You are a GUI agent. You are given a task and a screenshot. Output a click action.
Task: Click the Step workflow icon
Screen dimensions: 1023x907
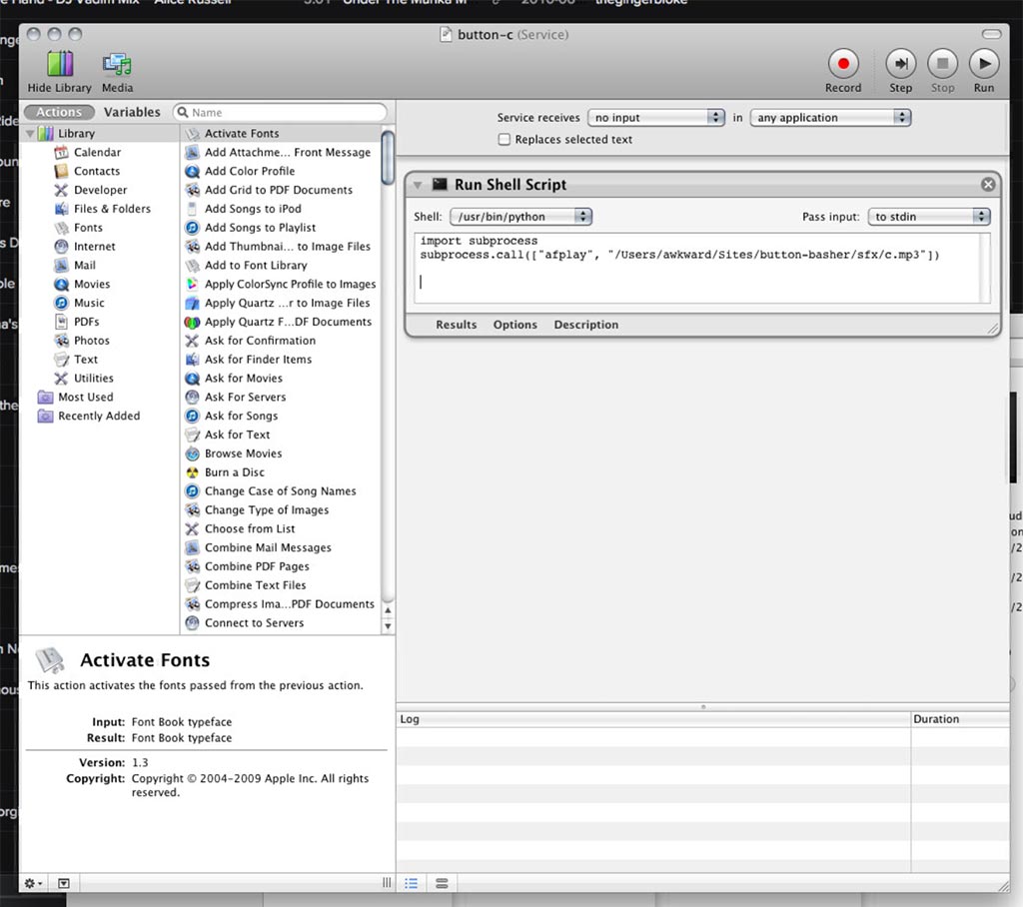[x=900, y=65]
